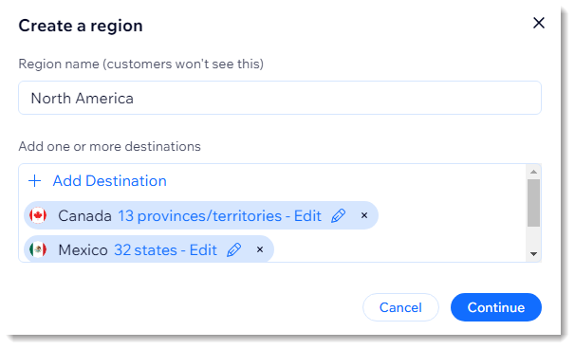
Task: Open the Add Destination link
Action: (110, 181)
